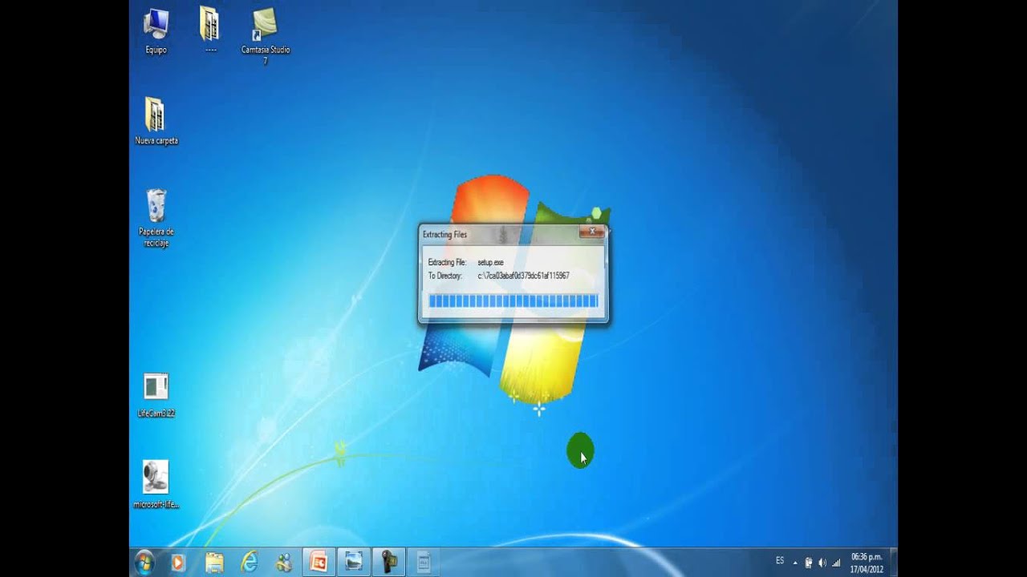Viewport: 1027px width, 577px height.
Task: Click the power/battery tray icon
Action: (809, 563)
